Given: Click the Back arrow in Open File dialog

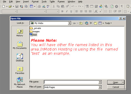Looking at the screenshot, I should click(x=74, y=23).
